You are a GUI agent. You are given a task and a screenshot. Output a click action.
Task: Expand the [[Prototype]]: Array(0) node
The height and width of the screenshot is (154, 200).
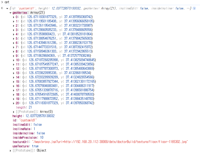(14, 112)
